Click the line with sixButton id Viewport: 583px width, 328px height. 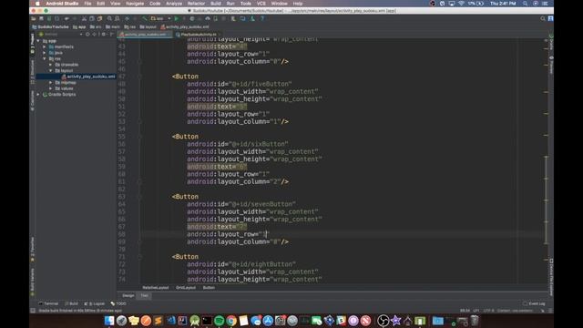click(238, 144)
